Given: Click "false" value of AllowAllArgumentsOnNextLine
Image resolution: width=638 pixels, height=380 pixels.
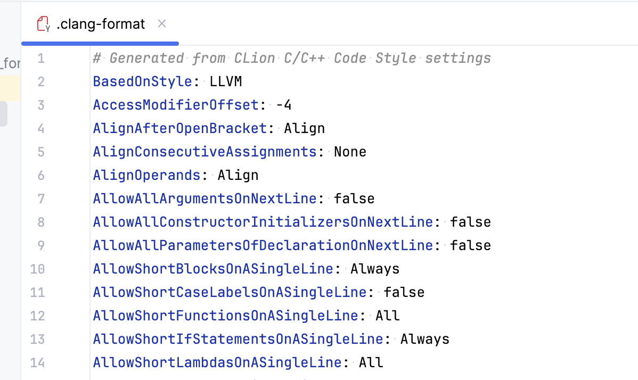Looking at the screenshot, I should pos(354,199).
